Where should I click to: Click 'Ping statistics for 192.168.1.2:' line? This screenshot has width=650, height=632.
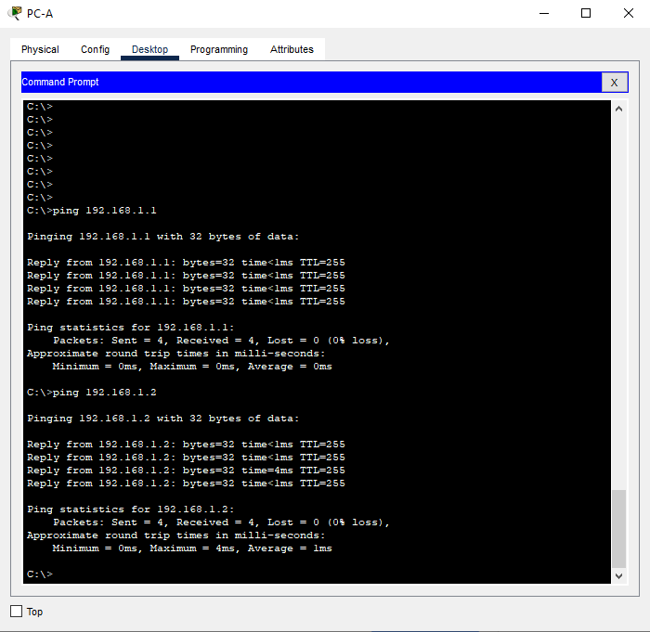click(131, 509)
